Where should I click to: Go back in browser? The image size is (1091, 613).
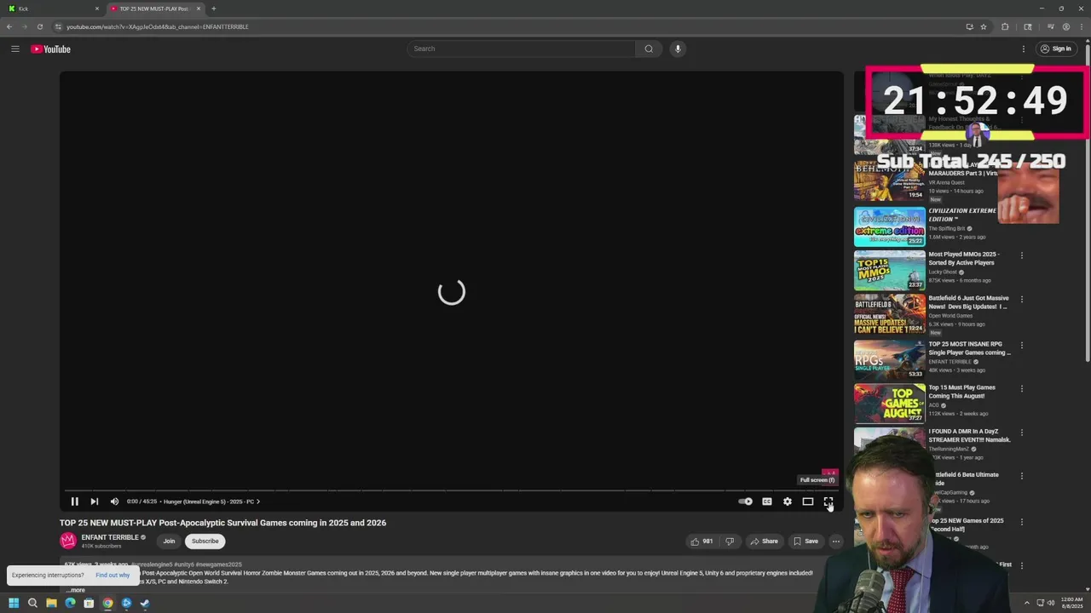(9, 26)
